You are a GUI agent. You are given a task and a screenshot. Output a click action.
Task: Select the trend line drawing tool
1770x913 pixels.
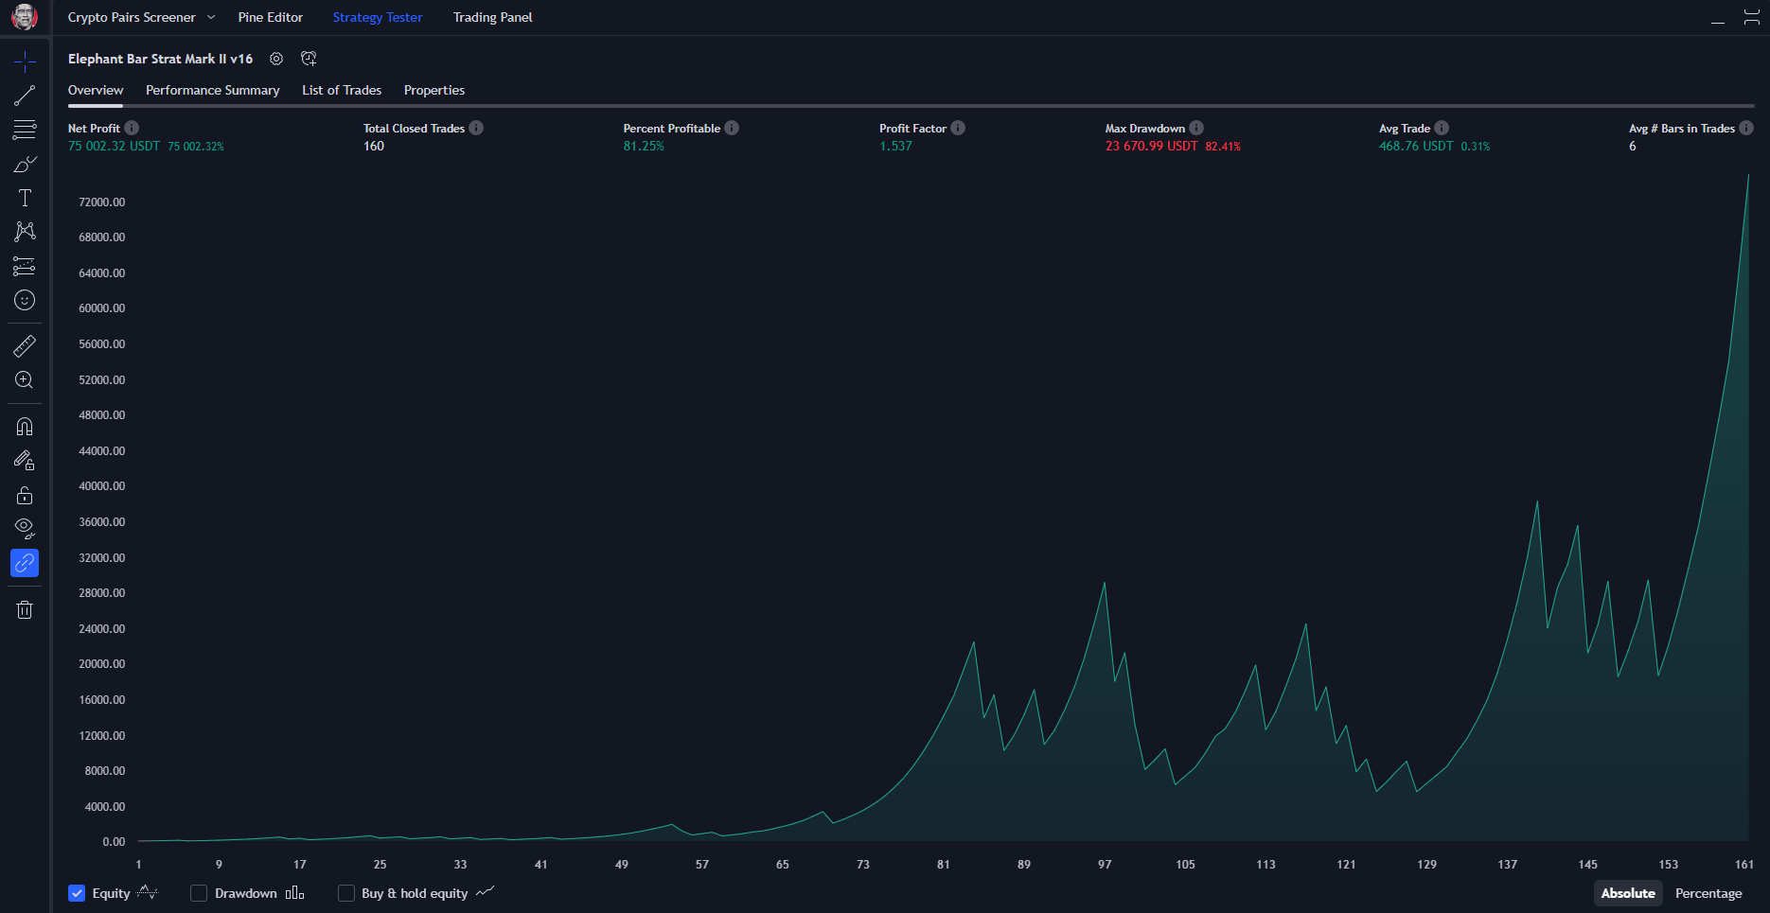coord(25,96)
